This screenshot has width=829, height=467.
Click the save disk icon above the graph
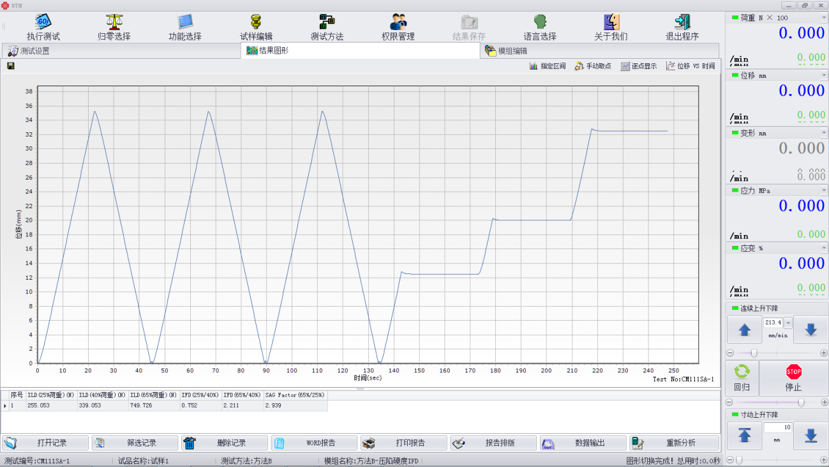(11, 66)
